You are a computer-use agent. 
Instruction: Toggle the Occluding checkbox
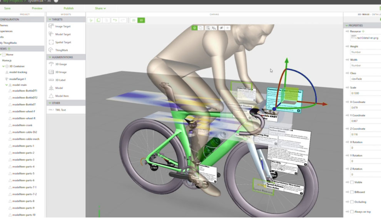[x=352, y=202]
